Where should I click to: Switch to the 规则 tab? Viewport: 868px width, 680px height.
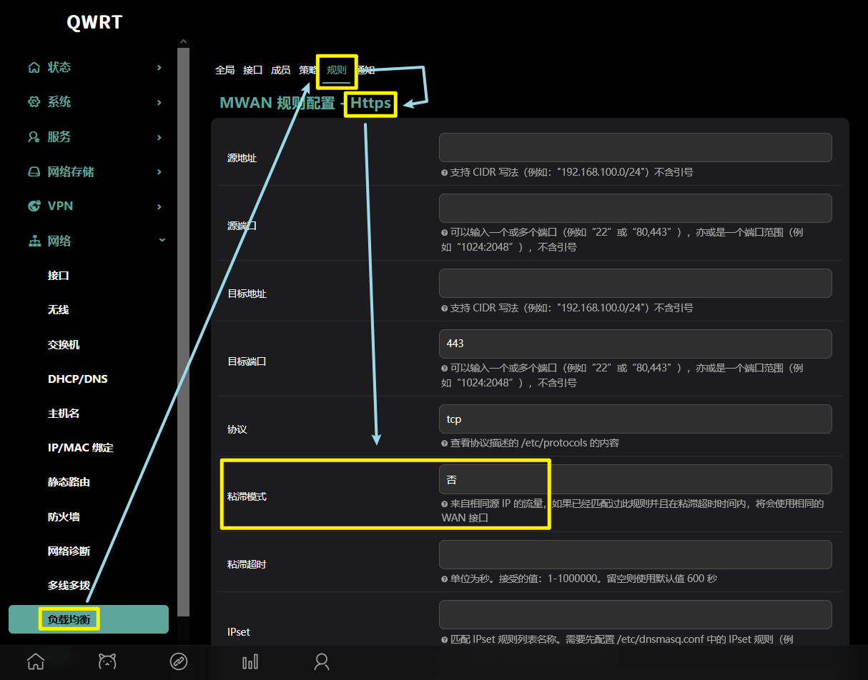coord(336,70)
